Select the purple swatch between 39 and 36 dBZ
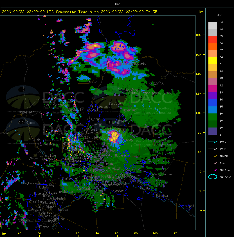The width and height of the screenshot is (234, 237). (x=213, y=96)
